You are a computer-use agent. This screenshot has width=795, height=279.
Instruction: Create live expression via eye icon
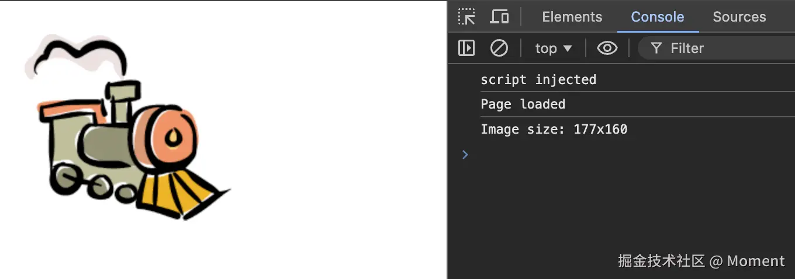[607, 48]
